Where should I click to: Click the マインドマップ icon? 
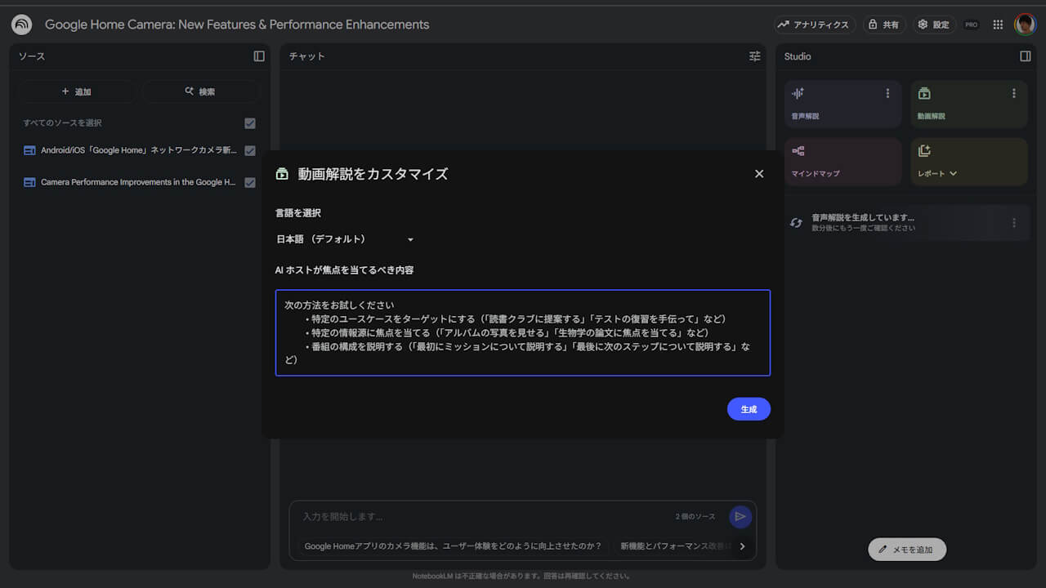click(798, 151)
